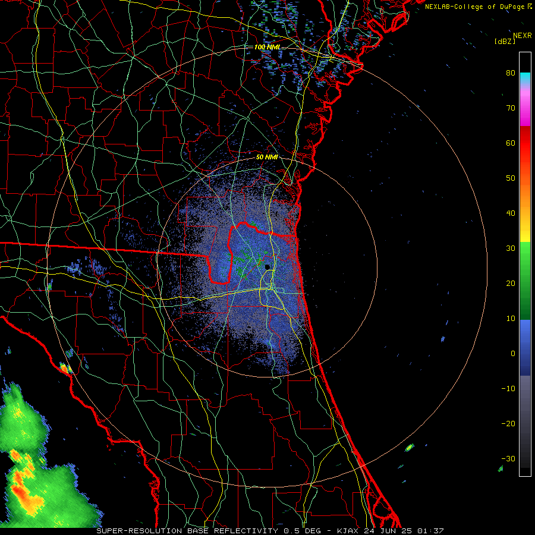535x535 pixels.
Task: Click the 50 NMI range ring label
Action: (267, 157)
